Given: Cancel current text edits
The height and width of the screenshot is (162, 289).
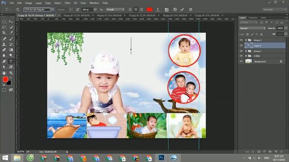Looking at the screenshot, I should click(x=175, y=9).
